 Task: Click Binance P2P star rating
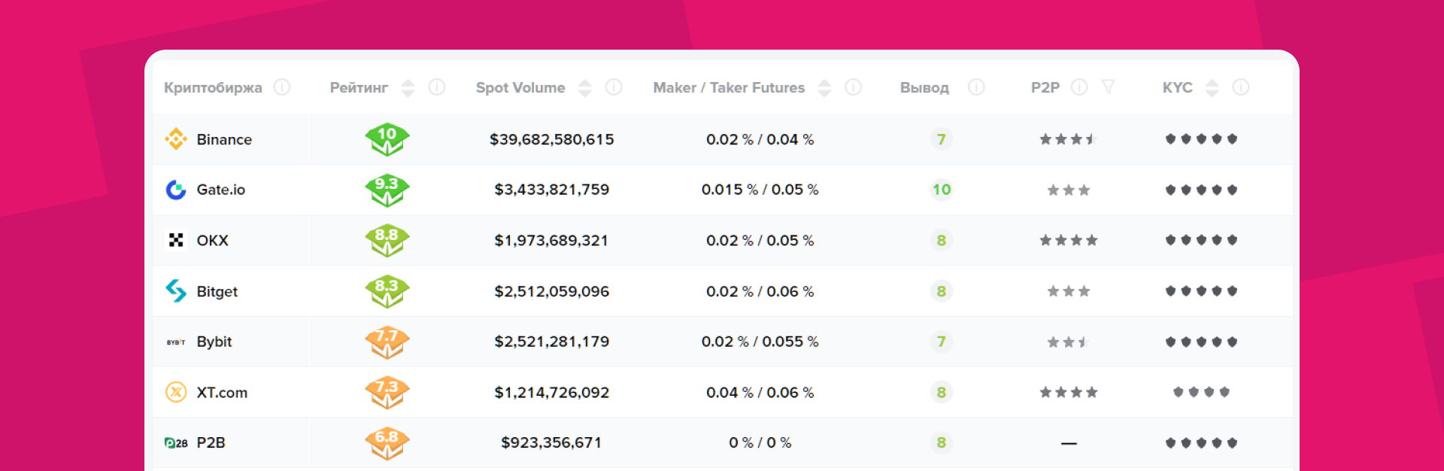(1068, 139)
